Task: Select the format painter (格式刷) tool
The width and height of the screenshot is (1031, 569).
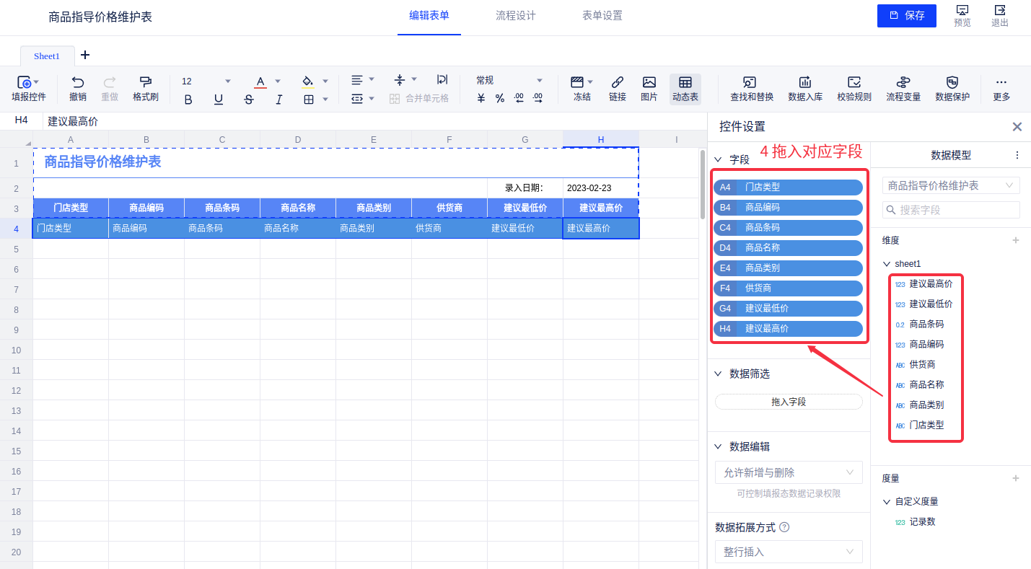Action: pos(145,82)
